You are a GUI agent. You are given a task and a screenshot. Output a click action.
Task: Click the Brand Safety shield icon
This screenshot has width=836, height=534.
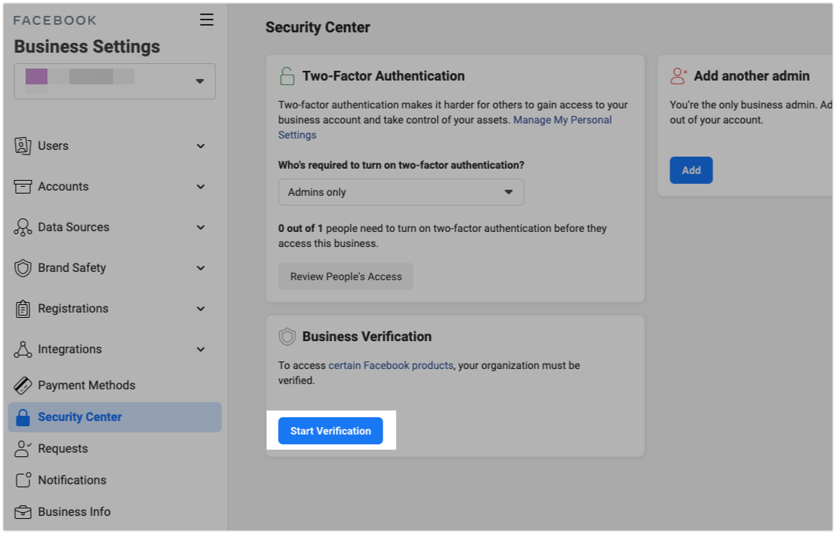point(23,268)
